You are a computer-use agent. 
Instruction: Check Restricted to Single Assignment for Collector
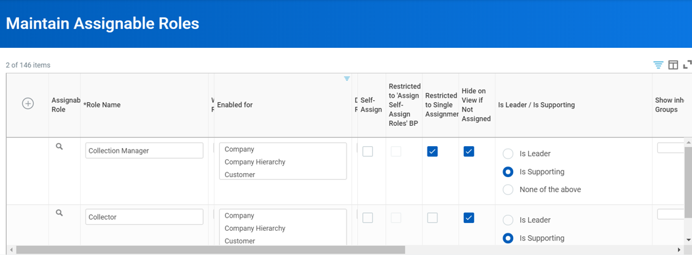pyautogui.click(x=433, y=218)
